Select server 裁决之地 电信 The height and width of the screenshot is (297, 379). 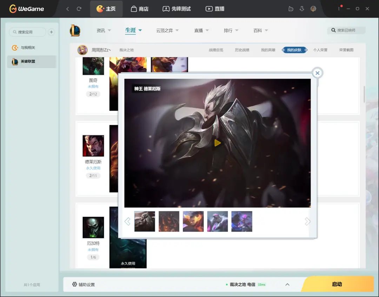[x=246, y=284]
